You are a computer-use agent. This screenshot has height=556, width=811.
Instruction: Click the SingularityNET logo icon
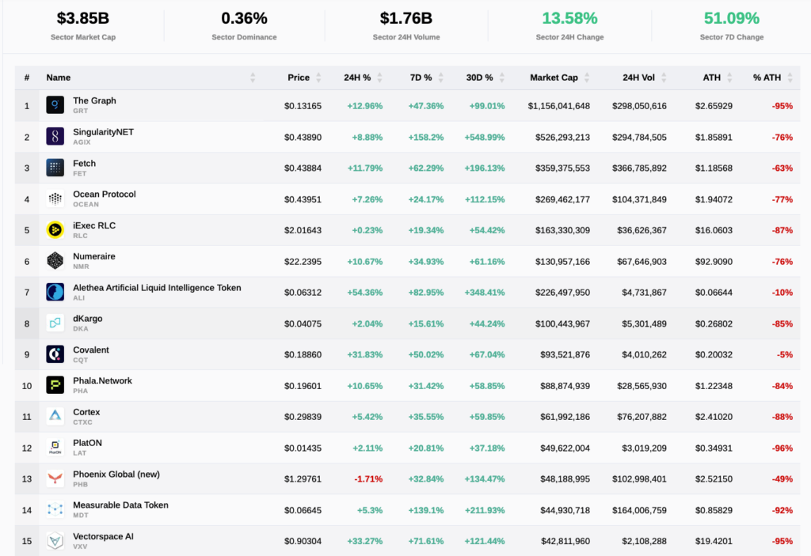pyautogui.click(x=55, y=136)
